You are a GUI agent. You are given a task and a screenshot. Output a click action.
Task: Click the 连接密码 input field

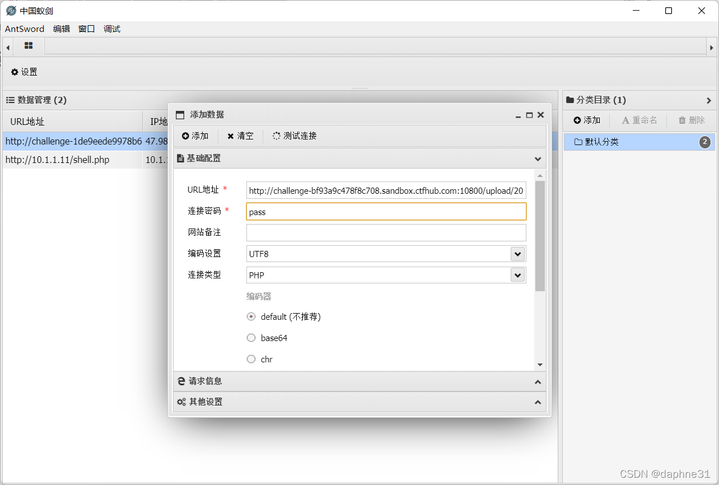[x=386, y=212]
